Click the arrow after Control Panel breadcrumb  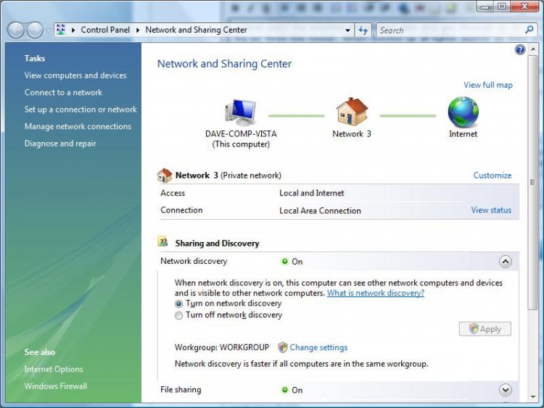point(138,30)
